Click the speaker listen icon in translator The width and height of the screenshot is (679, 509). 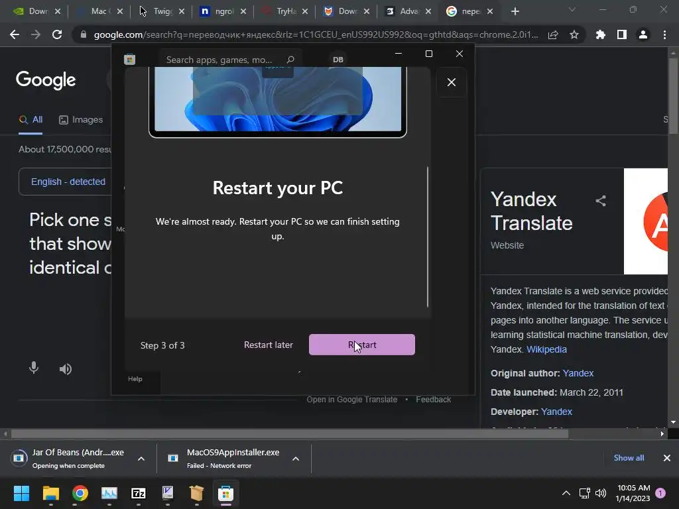point(66,369)
